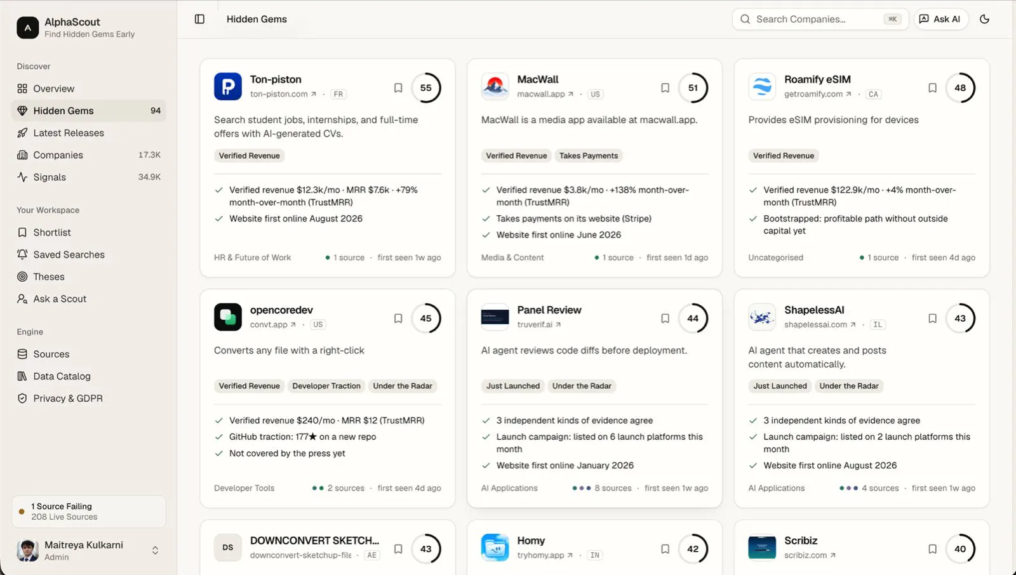
Task: Click the Ton-piston P logo
Action: point(228,86)
